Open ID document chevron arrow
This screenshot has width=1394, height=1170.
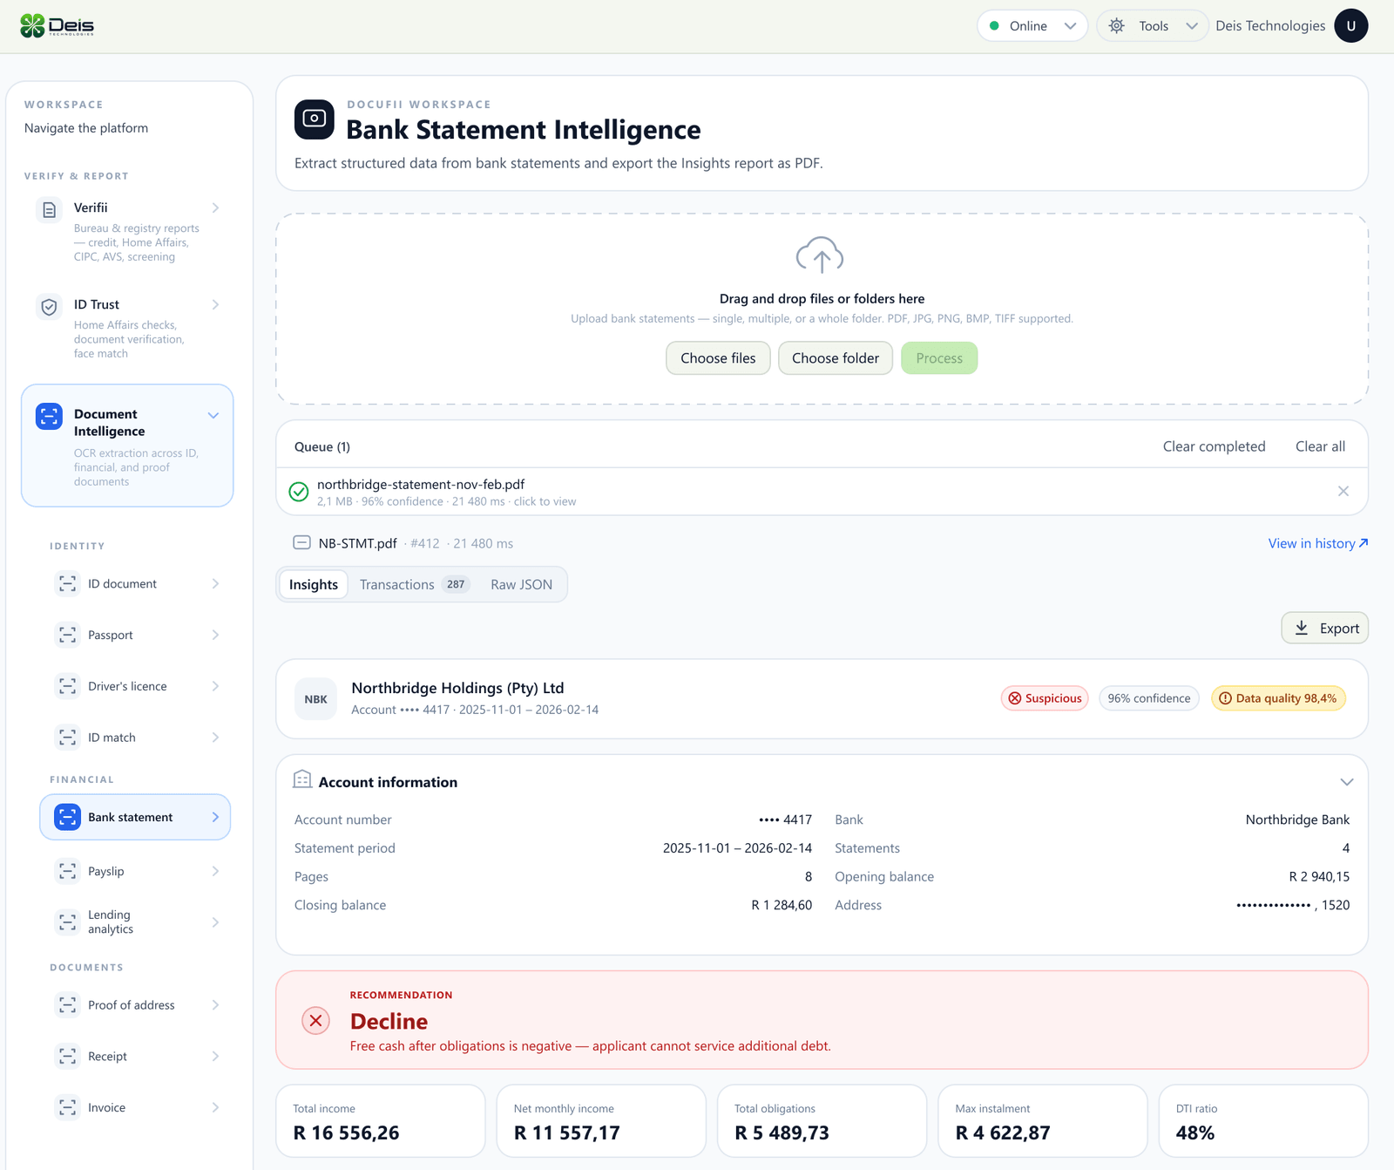215,583
